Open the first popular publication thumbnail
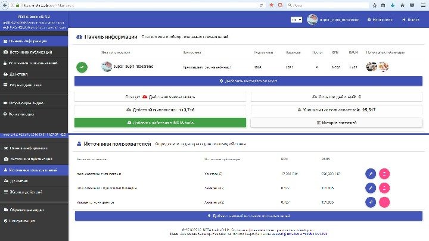The image size is (429, 241). click(x=372, y=67)
